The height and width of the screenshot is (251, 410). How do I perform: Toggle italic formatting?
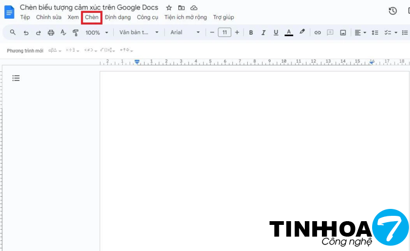coord(263,33)
